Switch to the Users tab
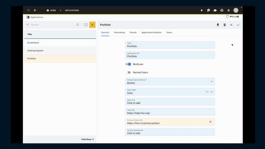 pos(169,32)
